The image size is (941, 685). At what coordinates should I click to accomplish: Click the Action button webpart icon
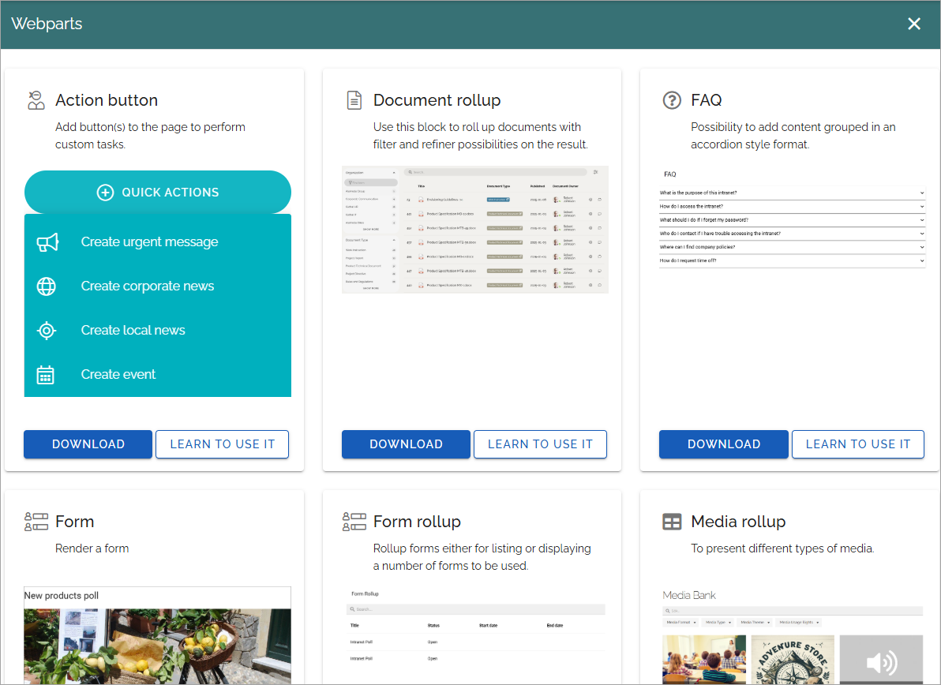pos(36,100)
